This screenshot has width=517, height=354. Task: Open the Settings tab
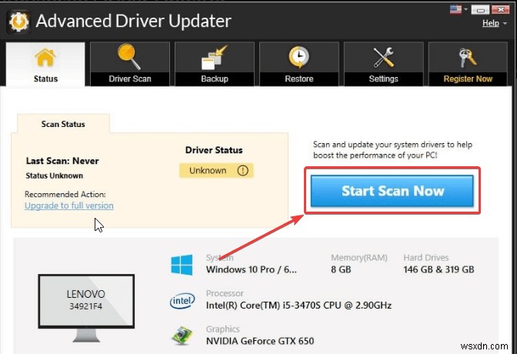(383, 65)
